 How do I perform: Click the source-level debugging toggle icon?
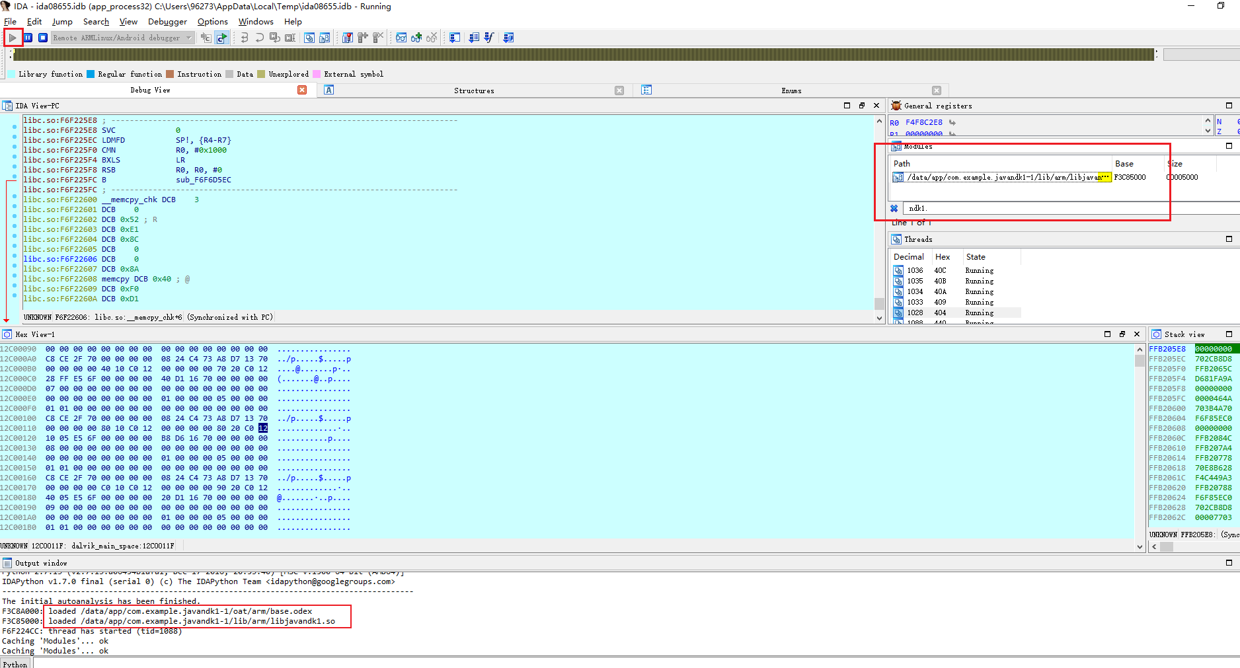(x=206, y=38)
